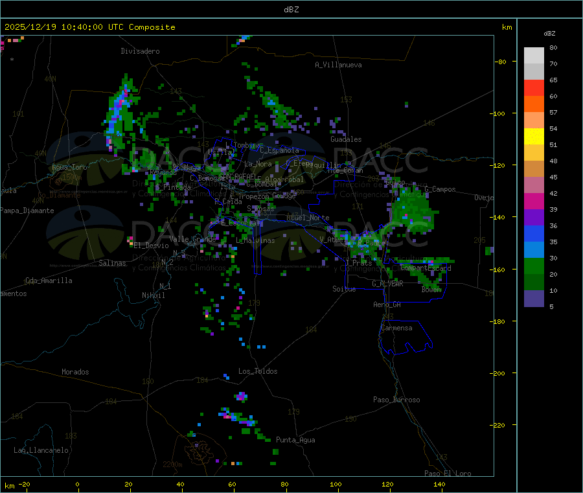Select the white 80 dBZ legend swatch
This screenshot has height=493, width=583.
[x=534, y=56]
